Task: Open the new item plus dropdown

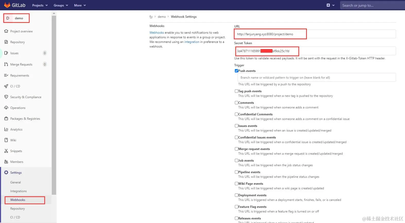Action: pyautogui.click(x=330, y=5)
